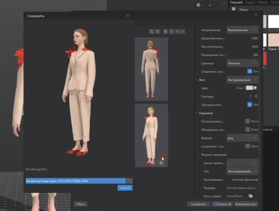Select the angled-view model thumbnail
The width and height of the screenshot is (279, 211).
tap(151, 136)
